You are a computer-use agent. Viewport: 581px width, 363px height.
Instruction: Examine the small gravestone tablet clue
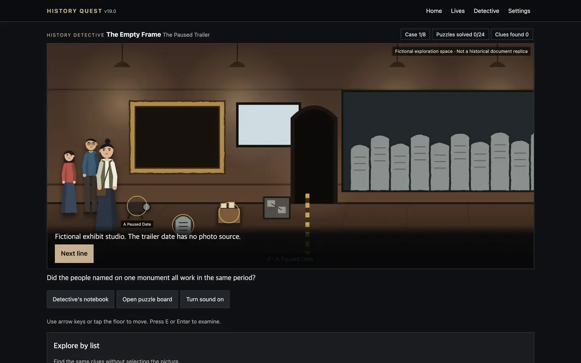[183, 225]
